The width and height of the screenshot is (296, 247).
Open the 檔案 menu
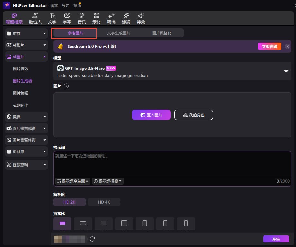pyautogui.click(x=54, y=6)
